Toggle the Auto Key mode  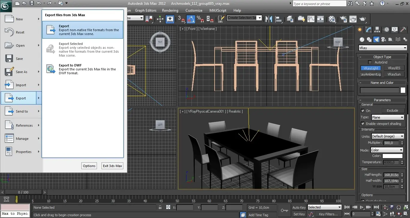pyautogui.click(x=299, y=208)
